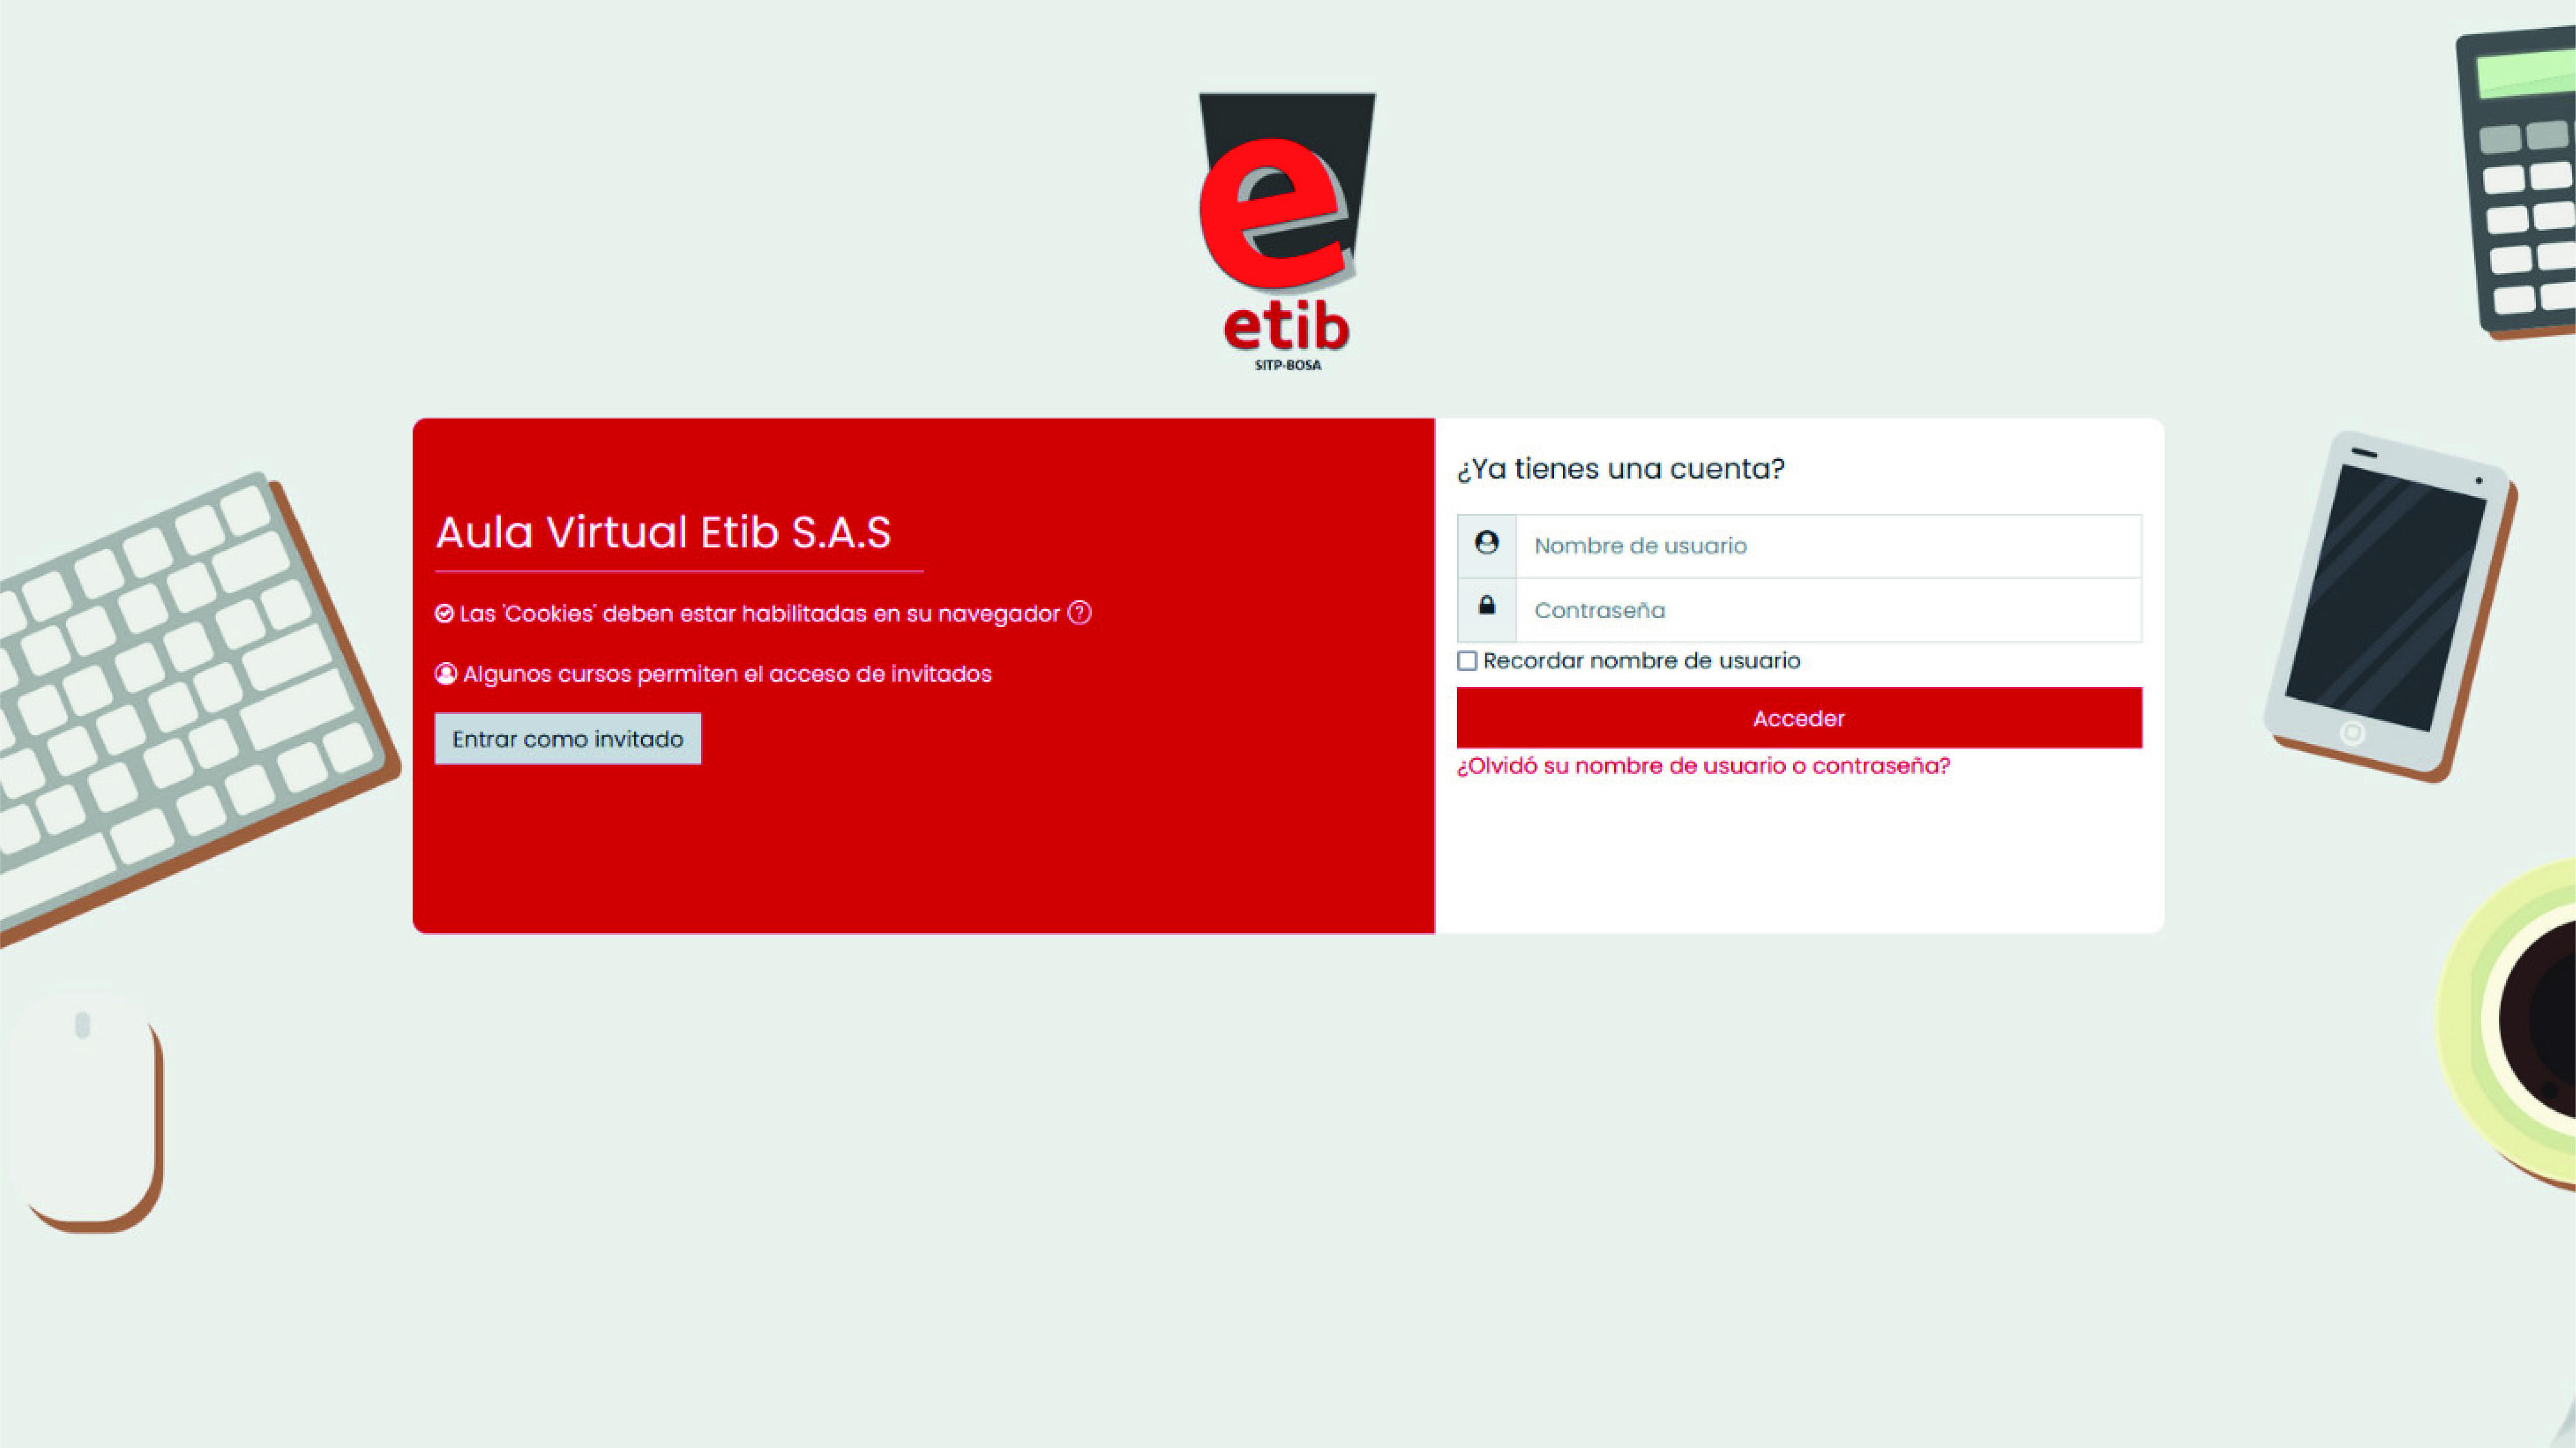Click the Aula Virtual Etib S.A.S heading
This screenshot has height=1448, width=2576.
[x=663, y=532]
